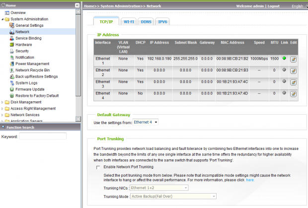Switch to the WI-FI tab

coord(129,22)
